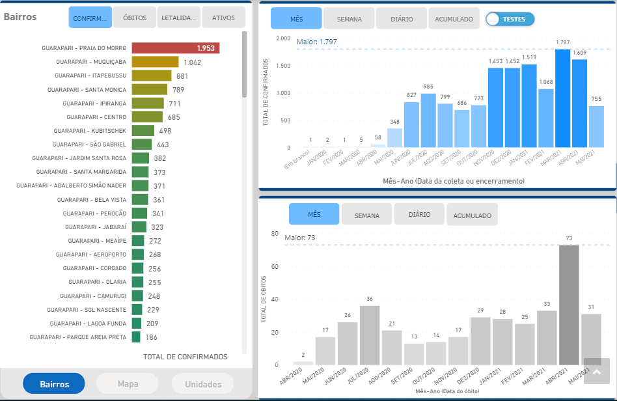Select the Confirmados tab

click(90, 18)
